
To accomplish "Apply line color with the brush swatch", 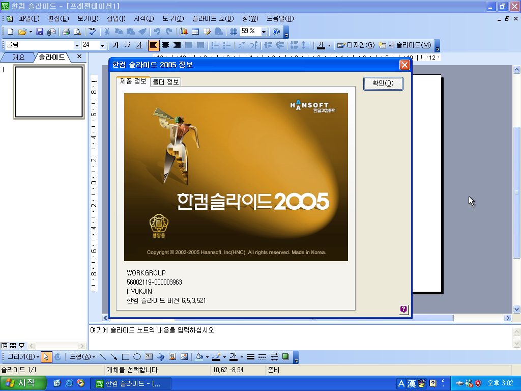I will tap(216, 357).
